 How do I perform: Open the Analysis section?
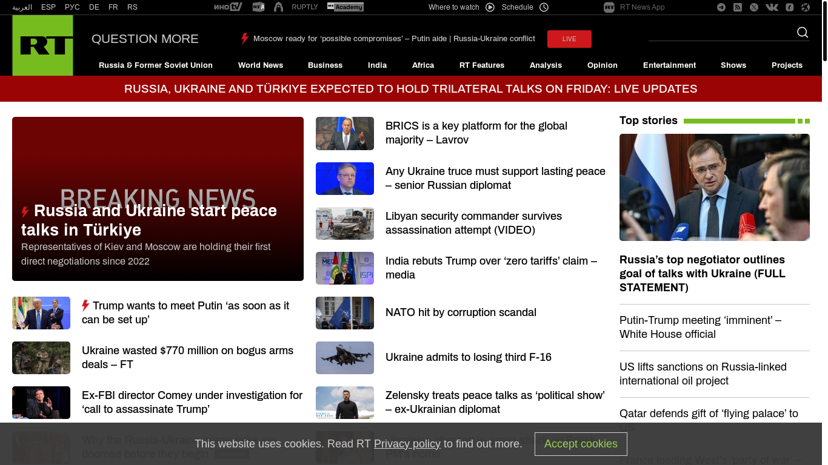tap(546, 65)
